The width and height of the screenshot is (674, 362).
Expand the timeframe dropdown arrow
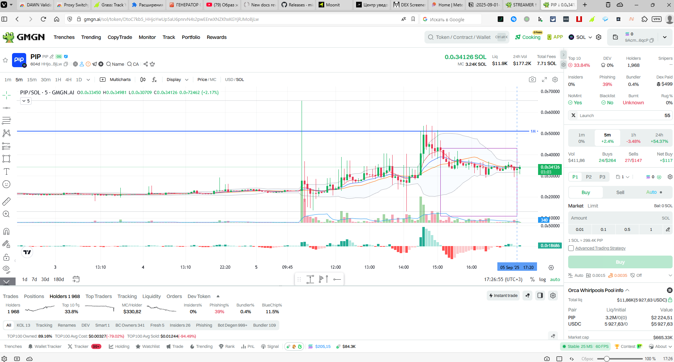88,80
